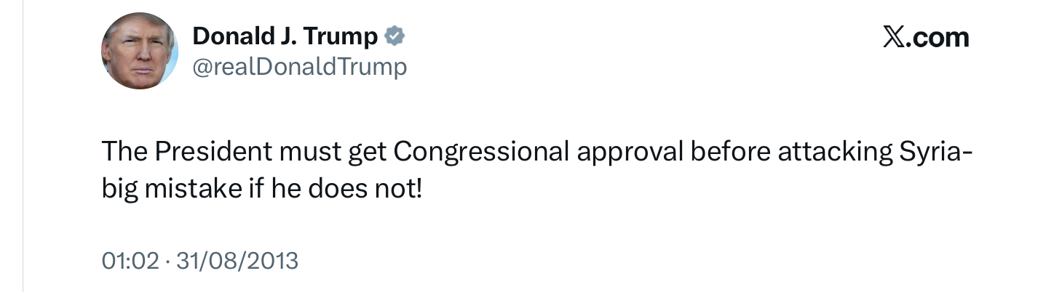Image resolution: width=1062 pixels, height=292 pixels.
Task: Click the X logo icon
Action: click(893, 37)
